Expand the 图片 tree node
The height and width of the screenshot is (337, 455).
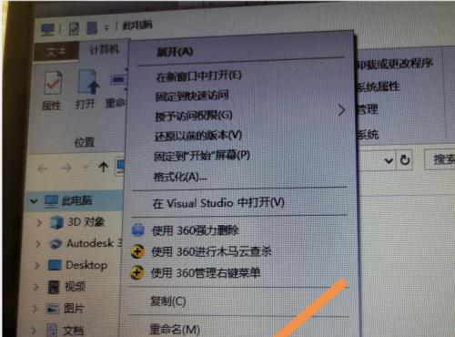point(35,309)
